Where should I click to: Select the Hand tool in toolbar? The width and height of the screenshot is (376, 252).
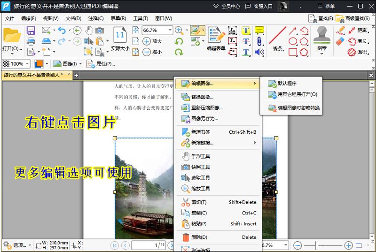coord(89,31)
